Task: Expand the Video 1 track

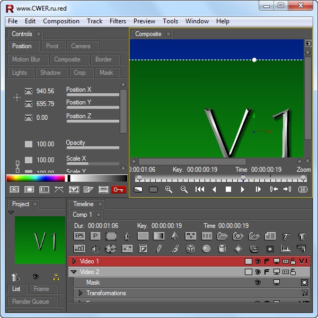Action: coord(74,261)
